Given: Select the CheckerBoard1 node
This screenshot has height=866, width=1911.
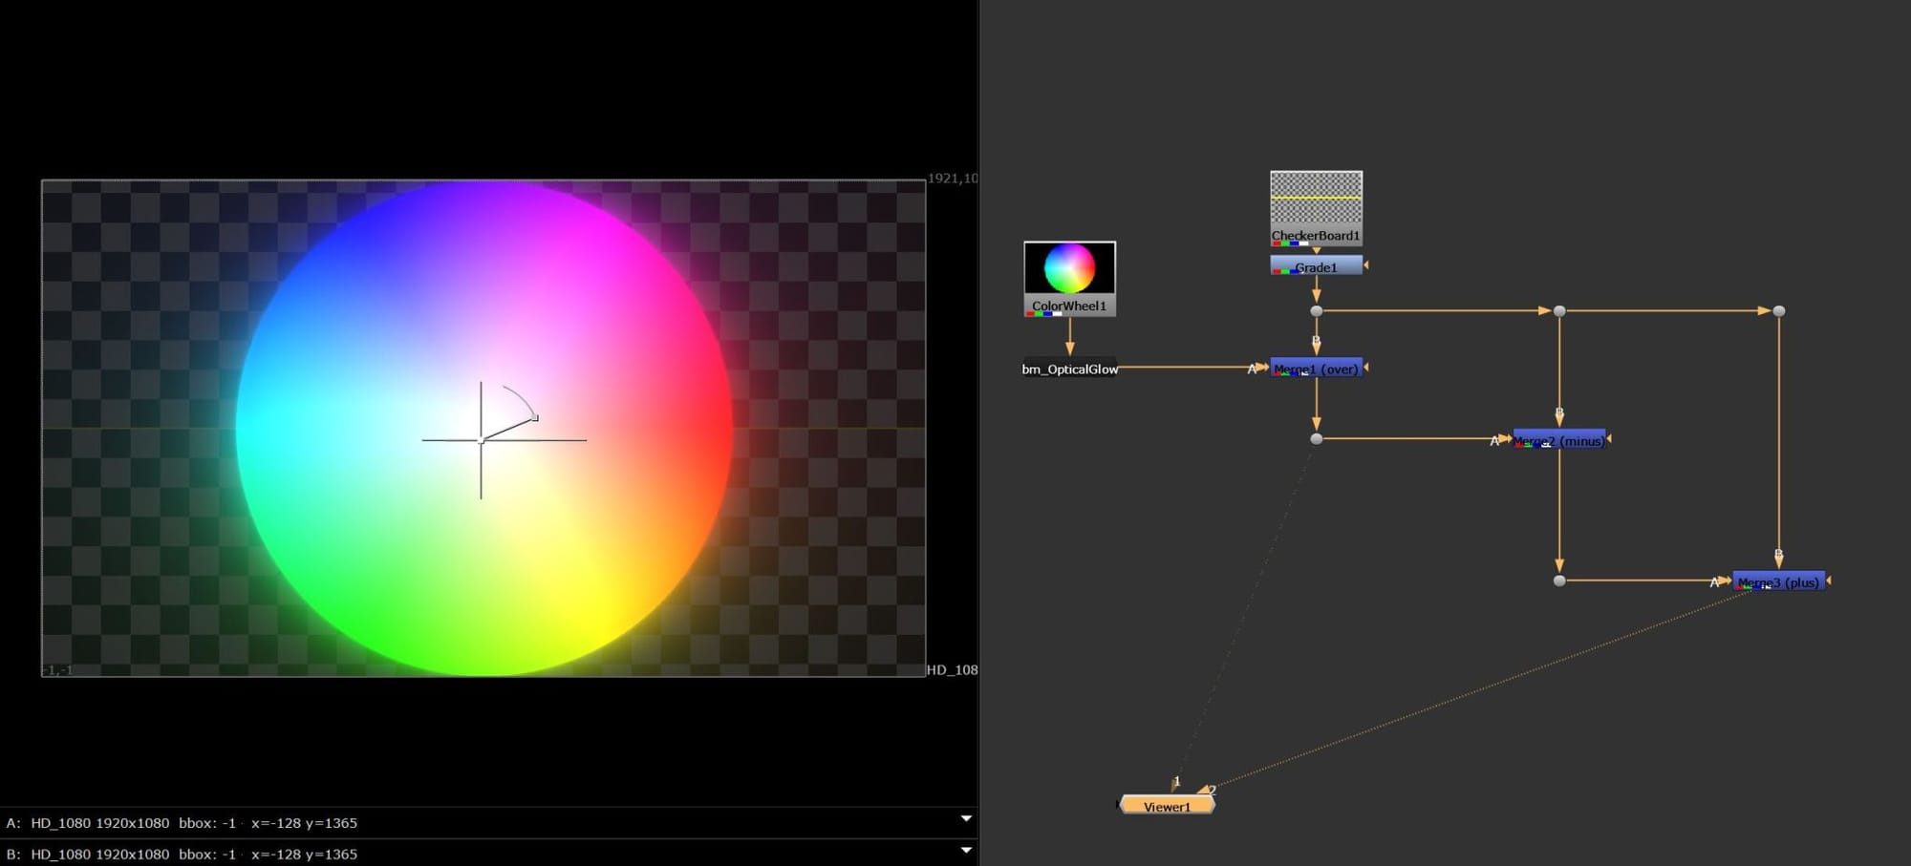Looking at the screenshot, I should [x=1316, y=207].
